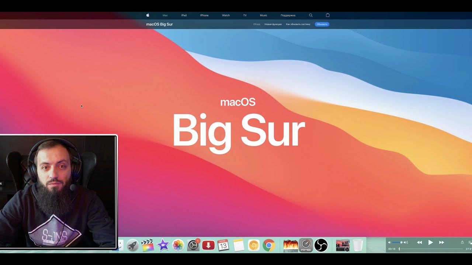Viewport: 472px width, 265px height.
Task: Open the TV section in the Apple navigation
Action: pyautogui.click(x=245, y=15)
